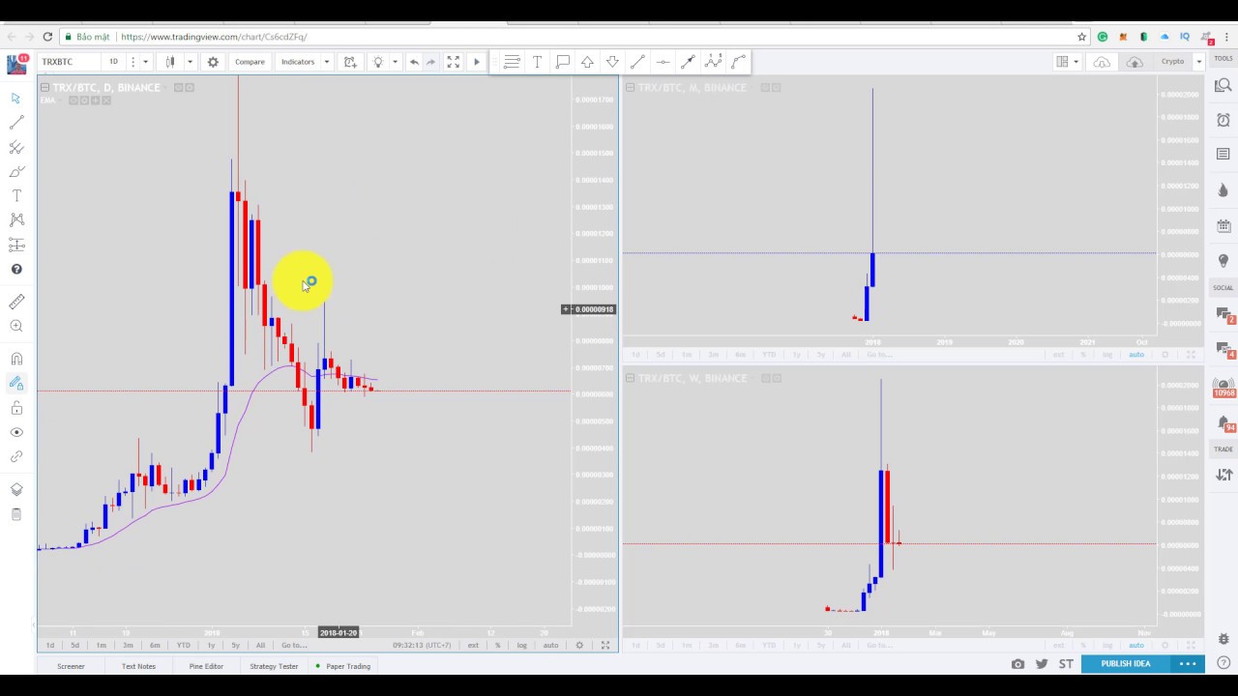Click the bar replay play button

click(x=476, y=62)
